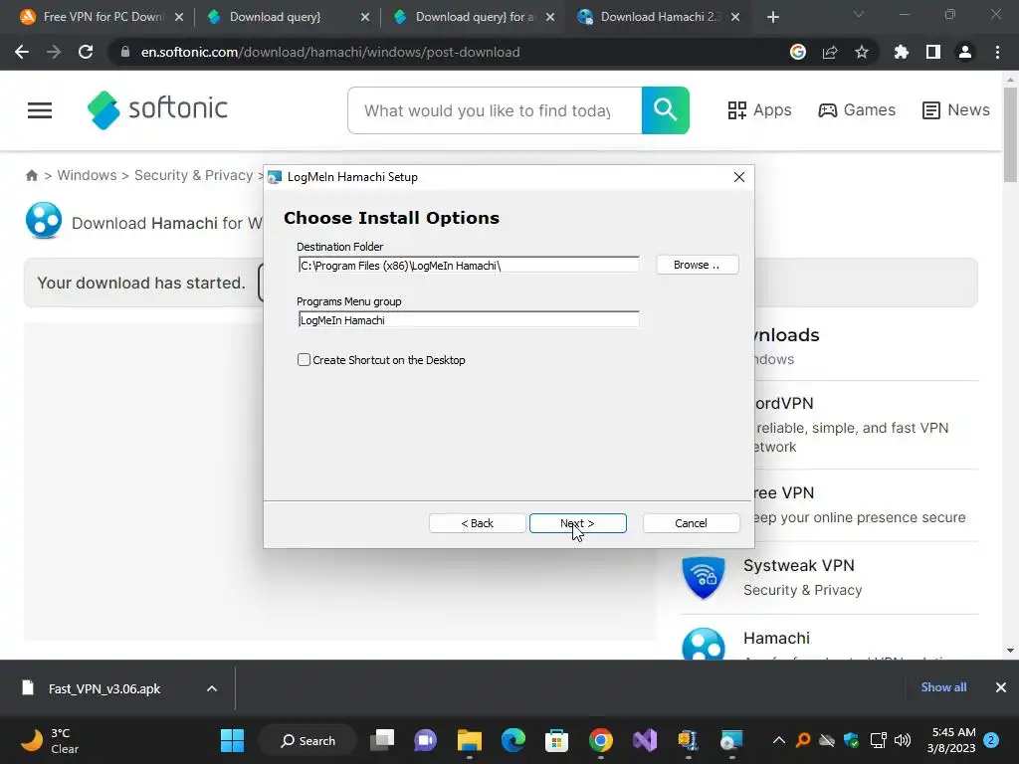Open the News section
Image resolution: width=1019 pixels, height=764 pixels.
click(956, 109)
